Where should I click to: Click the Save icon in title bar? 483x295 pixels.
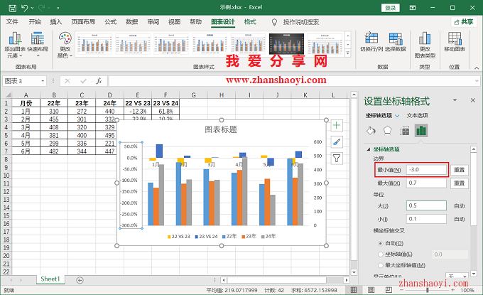point(12,8)
